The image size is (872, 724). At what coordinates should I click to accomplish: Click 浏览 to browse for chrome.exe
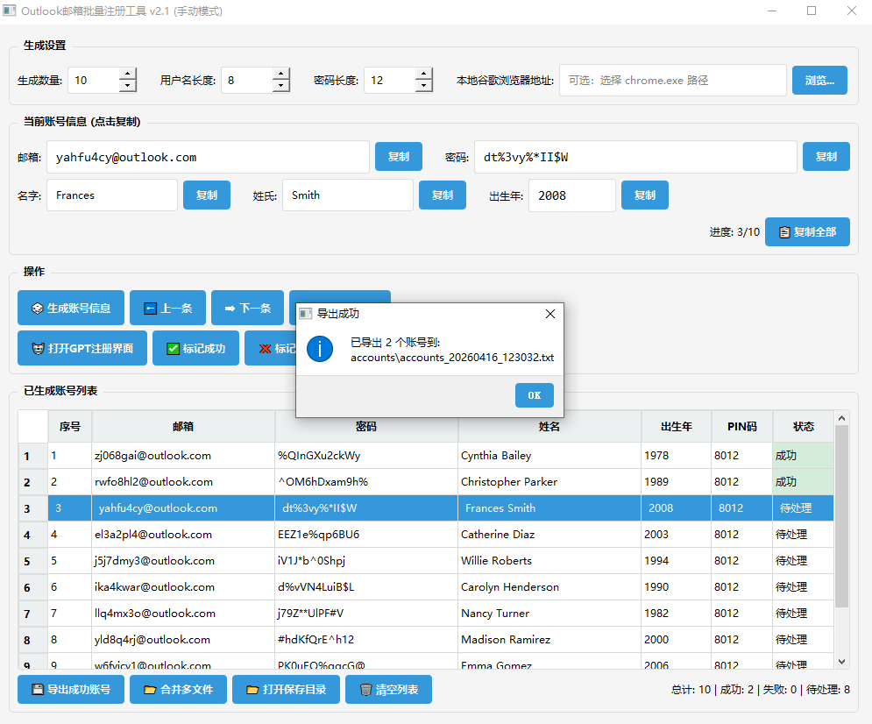tap(819, 80)
